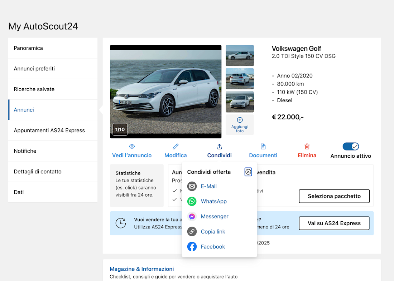Share the offer via WhatsApp icon
Screen dimensions: 394x281
(192, 201)
